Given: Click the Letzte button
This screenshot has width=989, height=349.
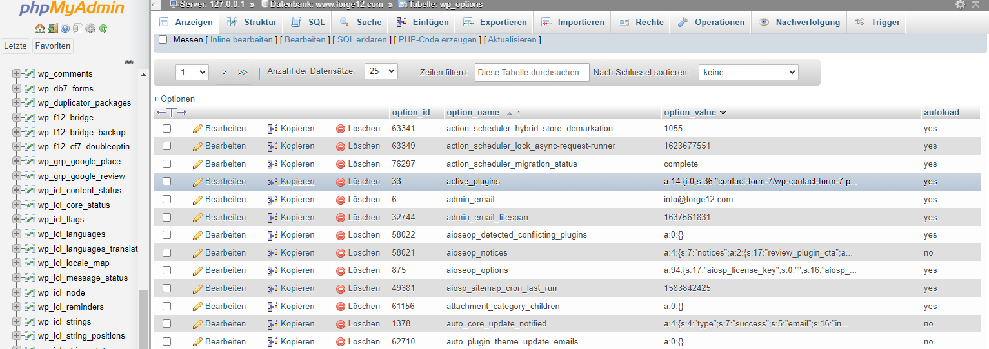Looking at the screenshot, I should [x=15, y=46].
